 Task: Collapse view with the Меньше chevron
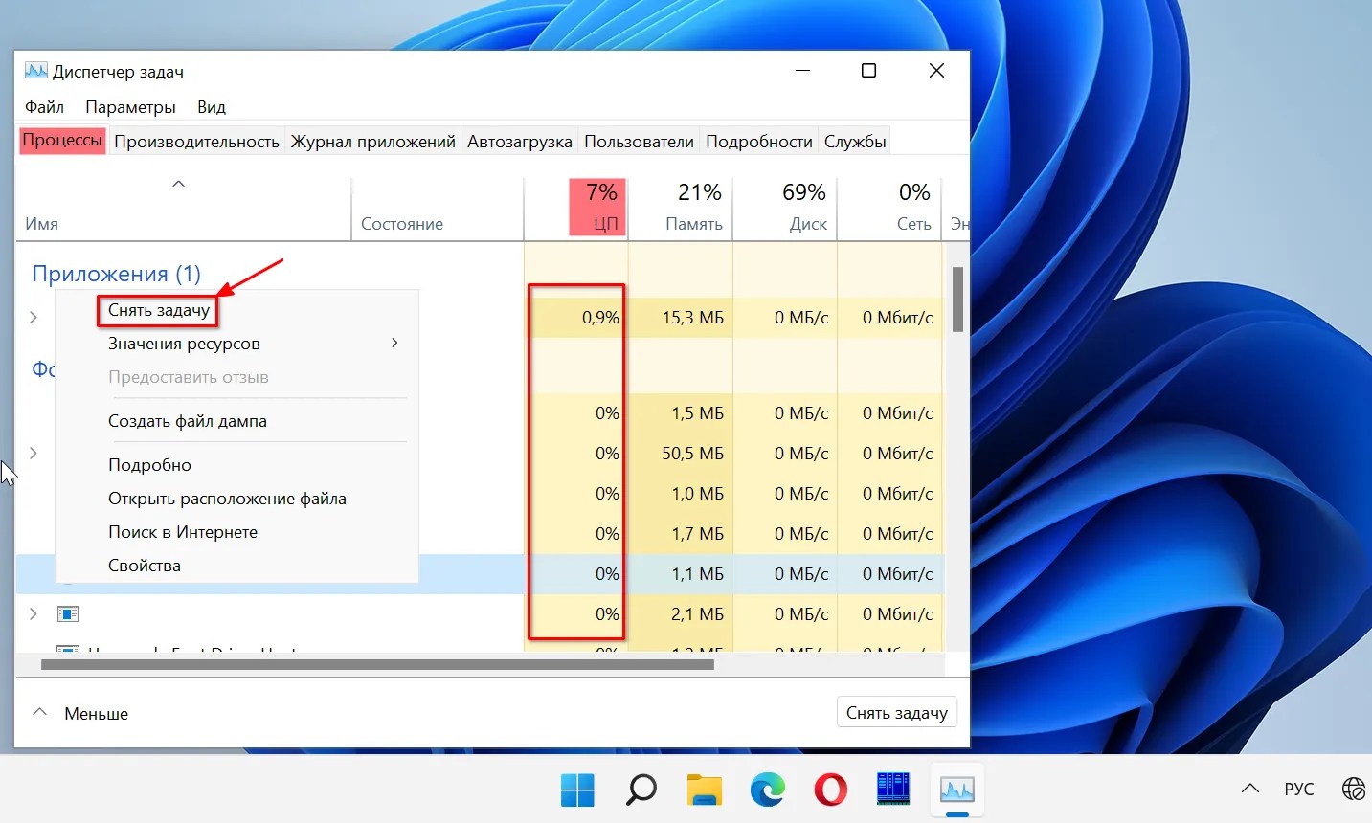(40, 713)
